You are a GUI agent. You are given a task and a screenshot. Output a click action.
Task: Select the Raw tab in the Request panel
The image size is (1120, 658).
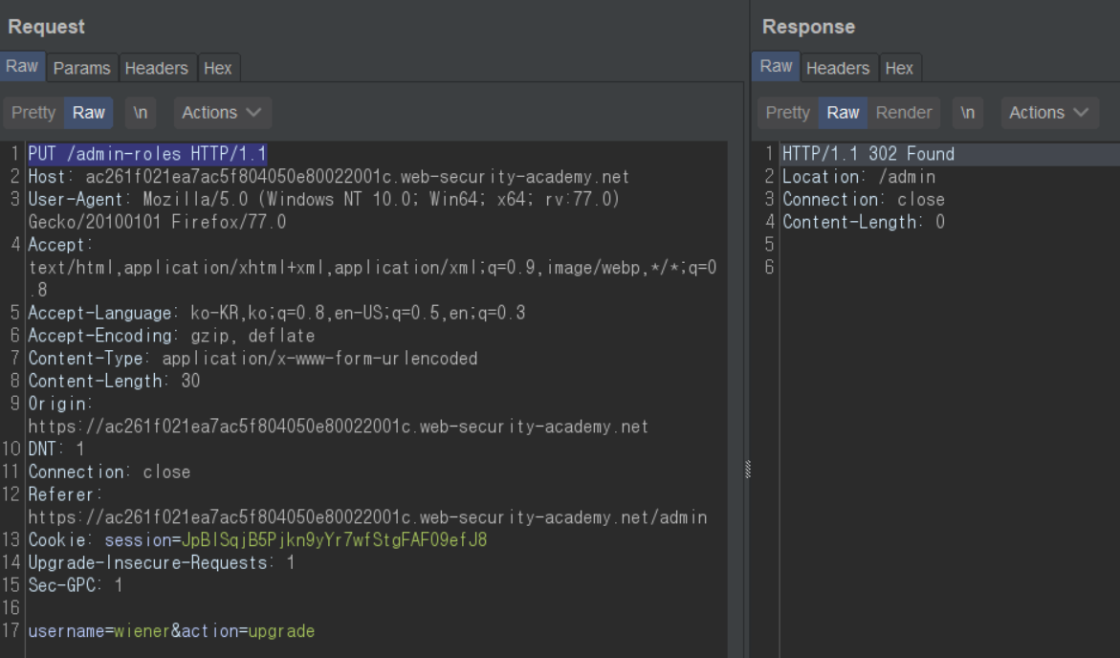(22, 67)
